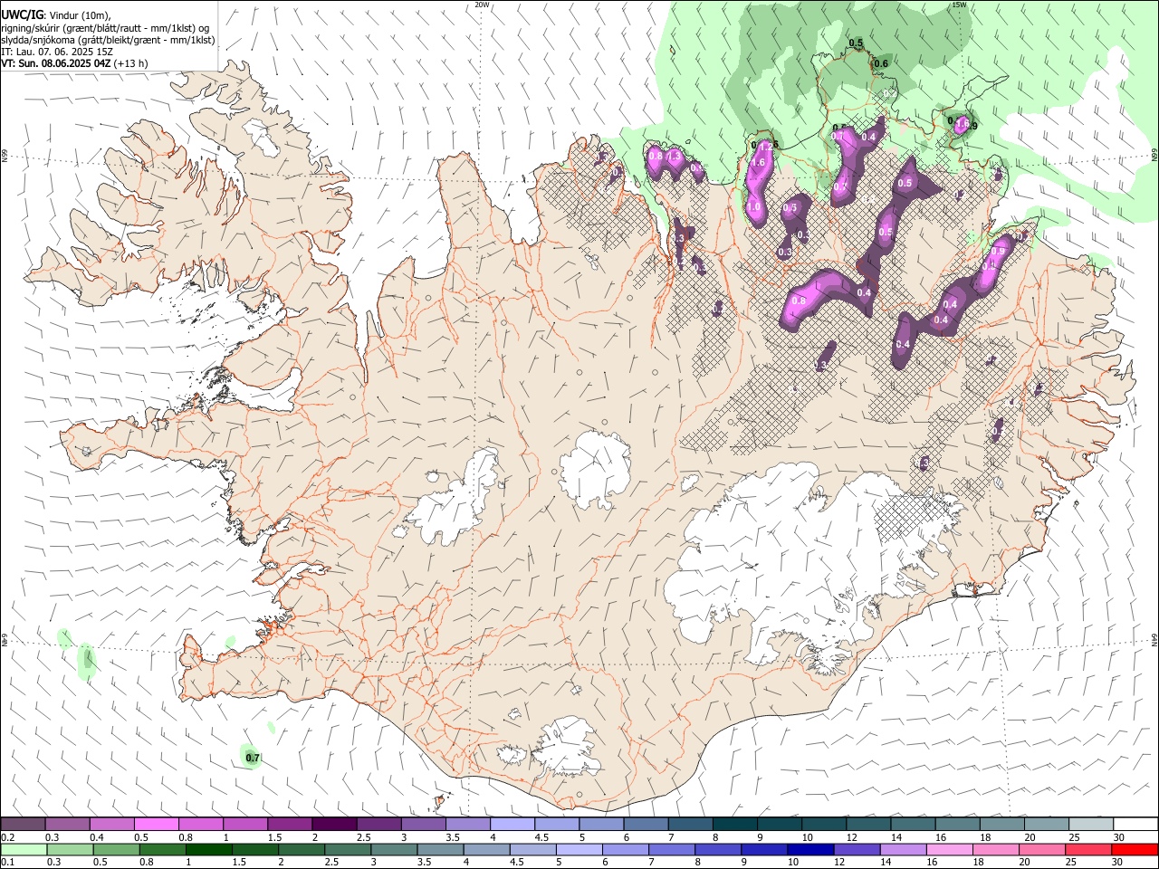Click the '30' label ending the top legend row
Screen dimensions: 1159x869
click(1118, 837)
